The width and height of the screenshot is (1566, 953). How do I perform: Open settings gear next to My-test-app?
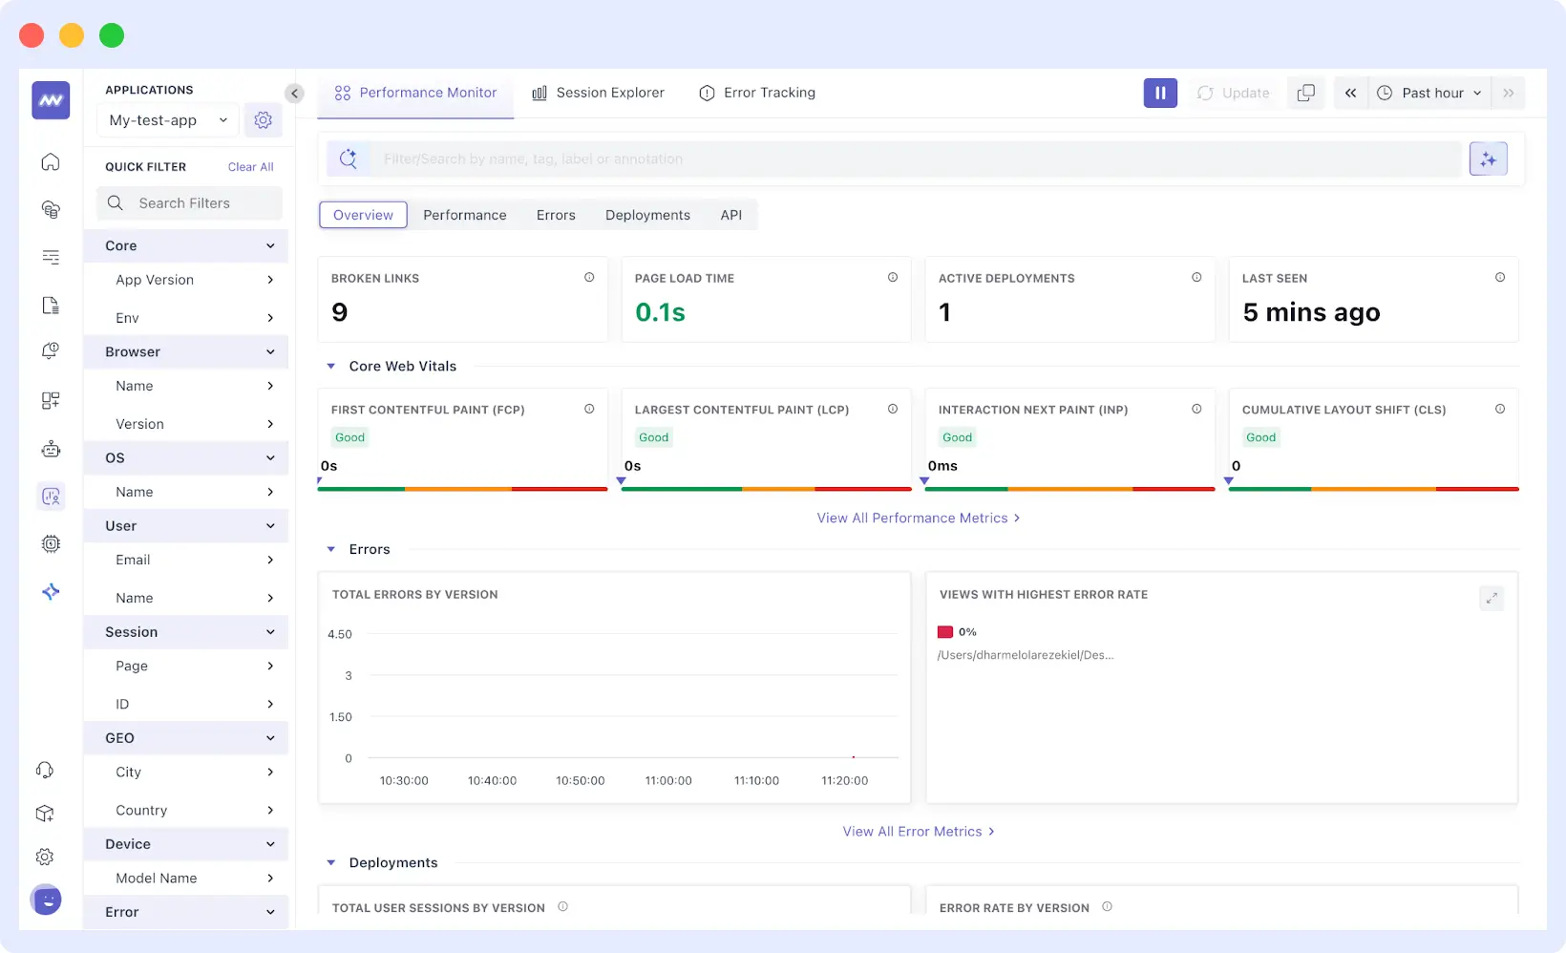263,119
